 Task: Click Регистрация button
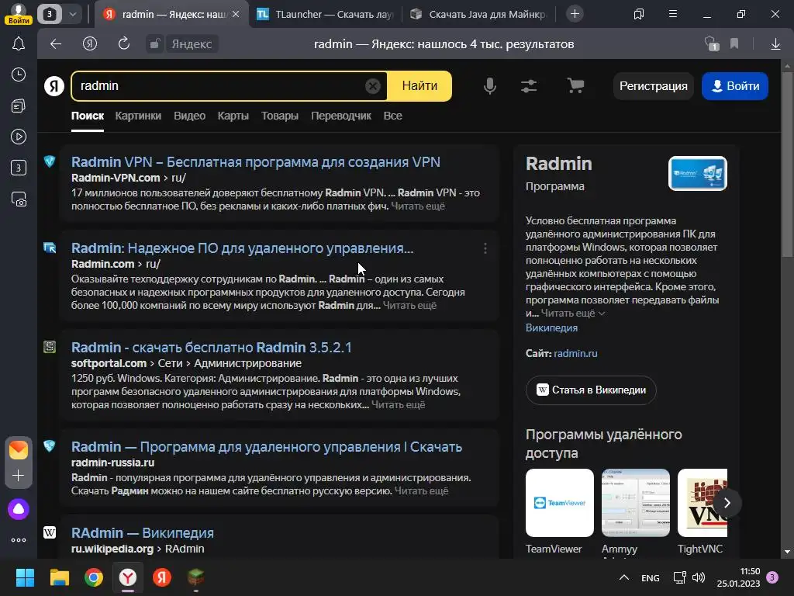point(653,86)
